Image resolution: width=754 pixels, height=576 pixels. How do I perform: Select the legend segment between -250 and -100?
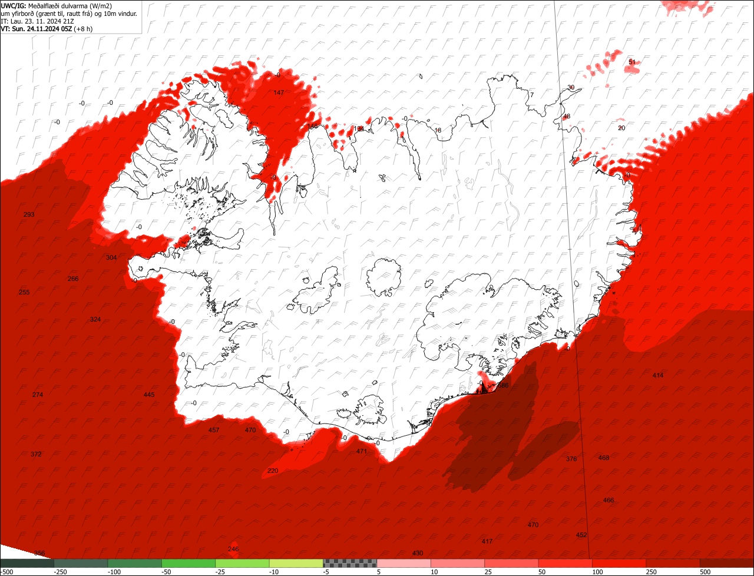coord(81,563)
